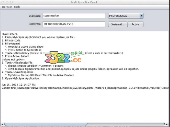Click the line 'myeclipse active dialog show'
This screenshot has height=127, width=170.
(24, 47)
